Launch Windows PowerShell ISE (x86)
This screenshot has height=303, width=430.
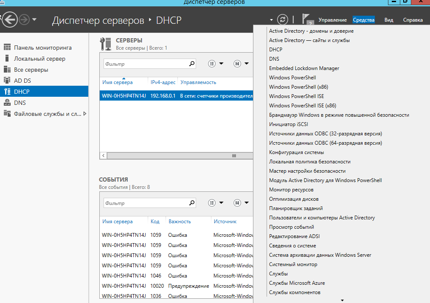coord(303,106)
